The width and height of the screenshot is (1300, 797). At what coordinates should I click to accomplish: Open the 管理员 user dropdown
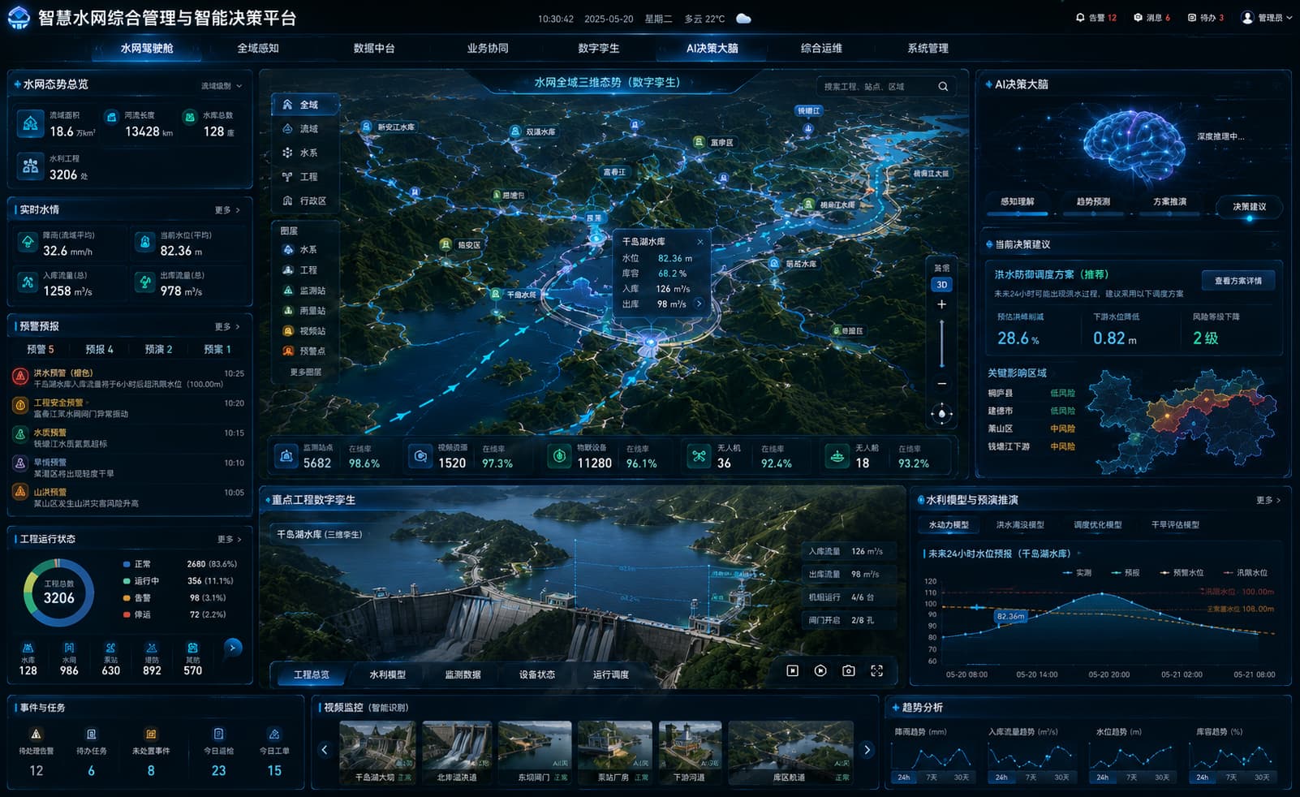tap(1268, 18)
